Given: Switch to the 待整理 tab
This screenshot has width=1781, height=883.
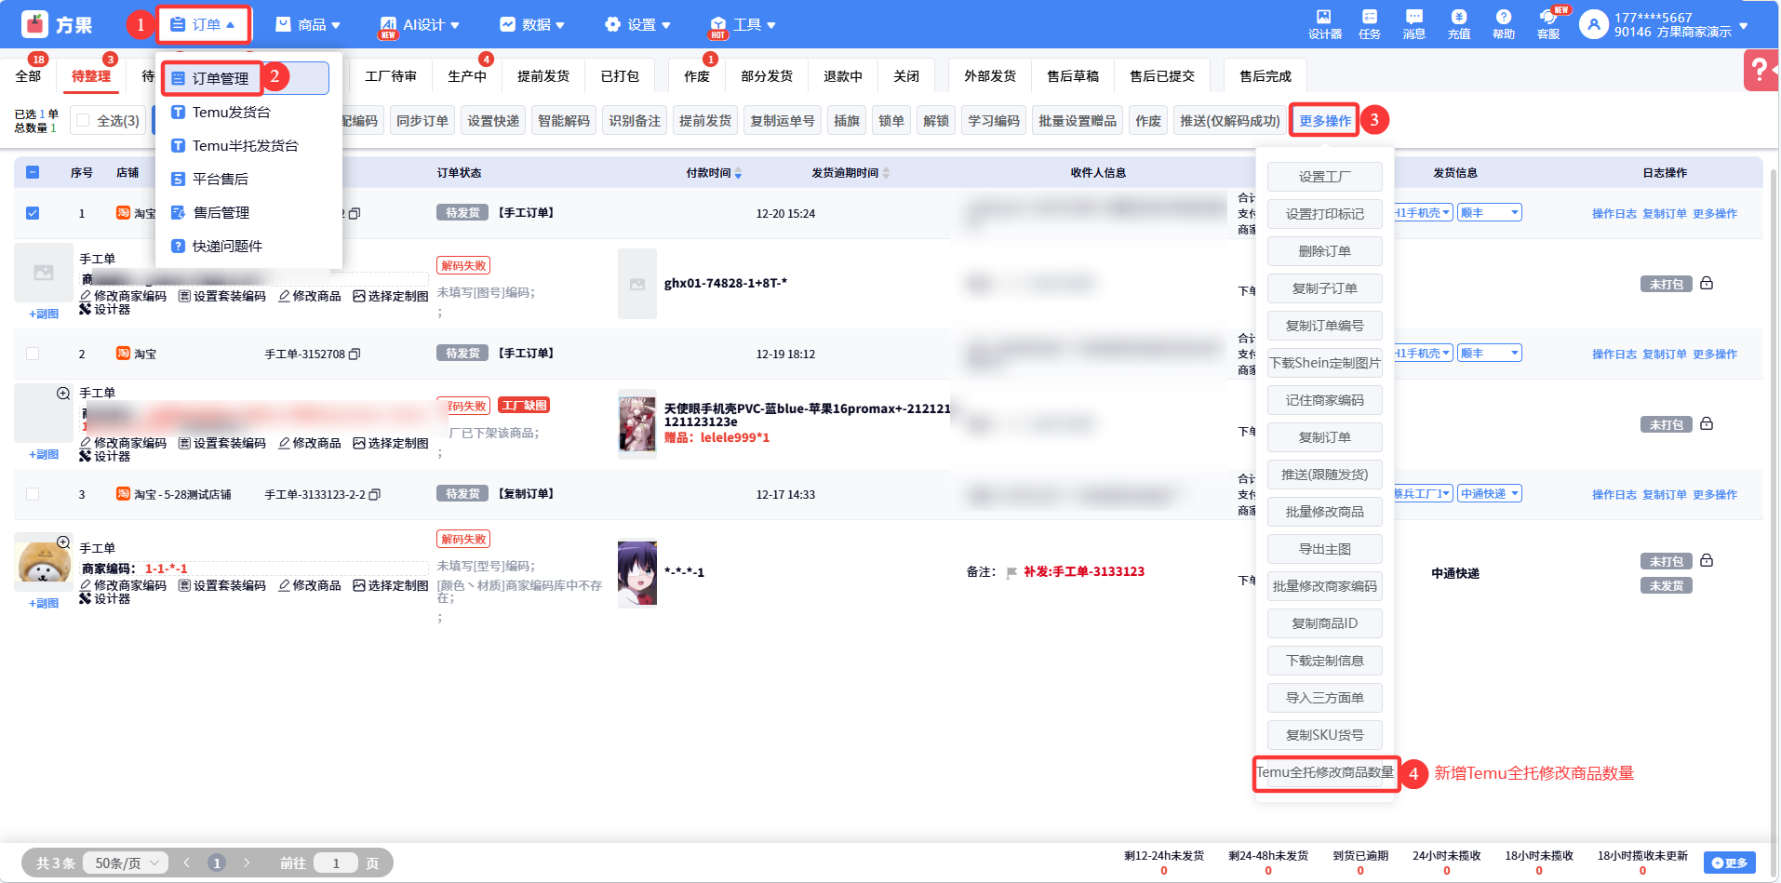Looking at the screenshot, I should pyautogui.click(x=91, y=76).
